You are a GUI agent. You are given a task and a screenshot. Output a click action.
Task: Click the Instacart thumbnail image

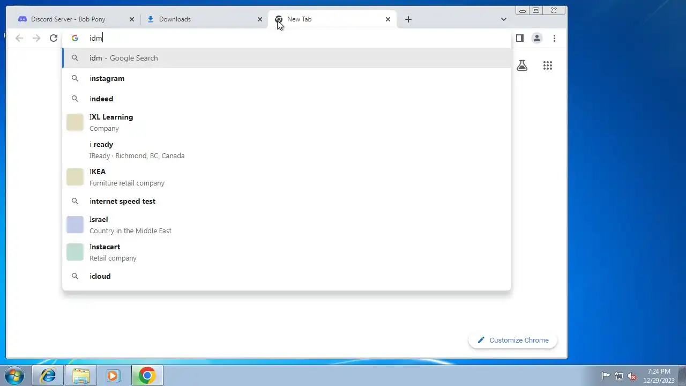tap(75, 252)
